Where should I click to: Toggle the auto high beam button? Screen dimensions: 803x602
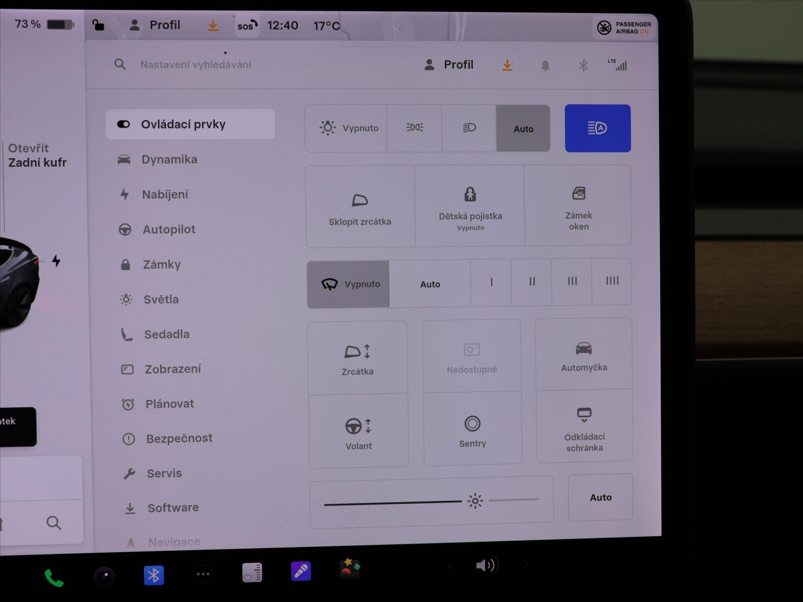[597, 128]
